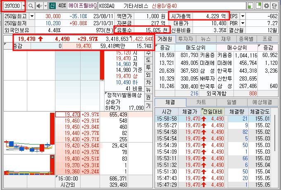This screenshot has height=190, width=281.
Task: Click the green '신' credit badge
Action: 52,6
